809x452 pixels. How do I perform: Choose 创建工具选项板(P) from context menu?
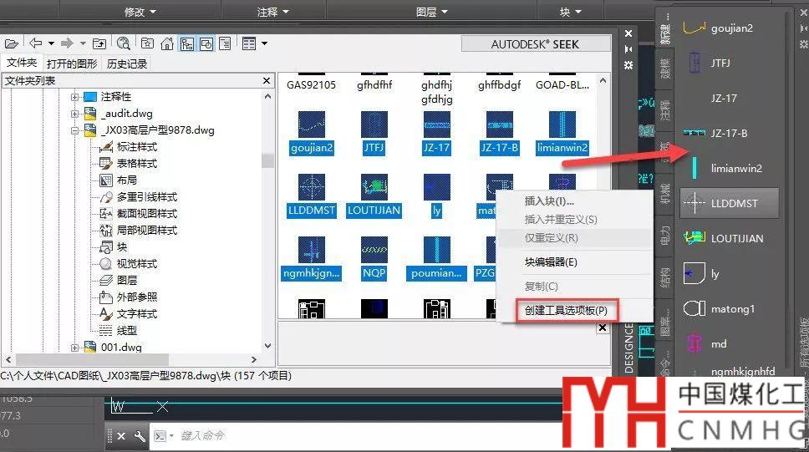(x=566, y=311)
